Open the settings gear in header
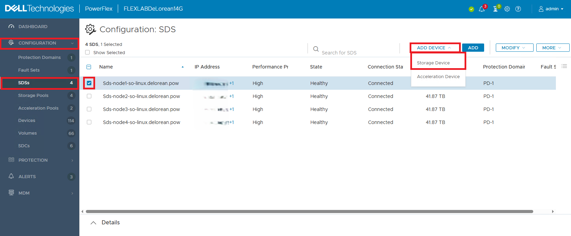This screenshot has width=571, height=236. tap(507, 9)
